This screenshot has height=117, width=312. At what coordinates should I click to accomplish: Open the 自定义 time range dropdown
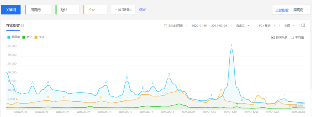point(242,26)
